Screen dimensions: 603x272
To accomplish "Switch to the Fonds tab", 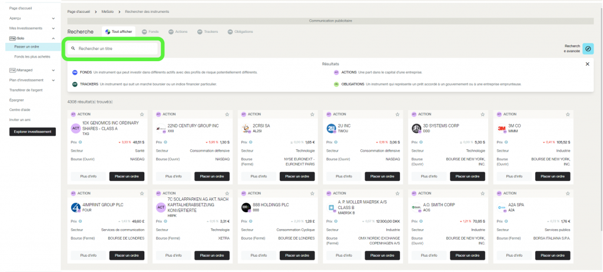I will pos(150,32).
